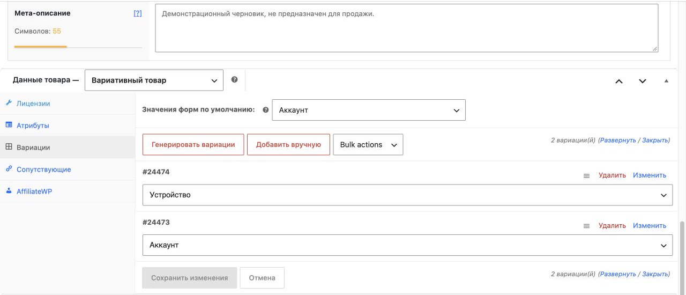Image resolution: width=686 pixels, height=295 pixels.
Task: Click top 'Развернуть' link
Action: tap(618, 140)
